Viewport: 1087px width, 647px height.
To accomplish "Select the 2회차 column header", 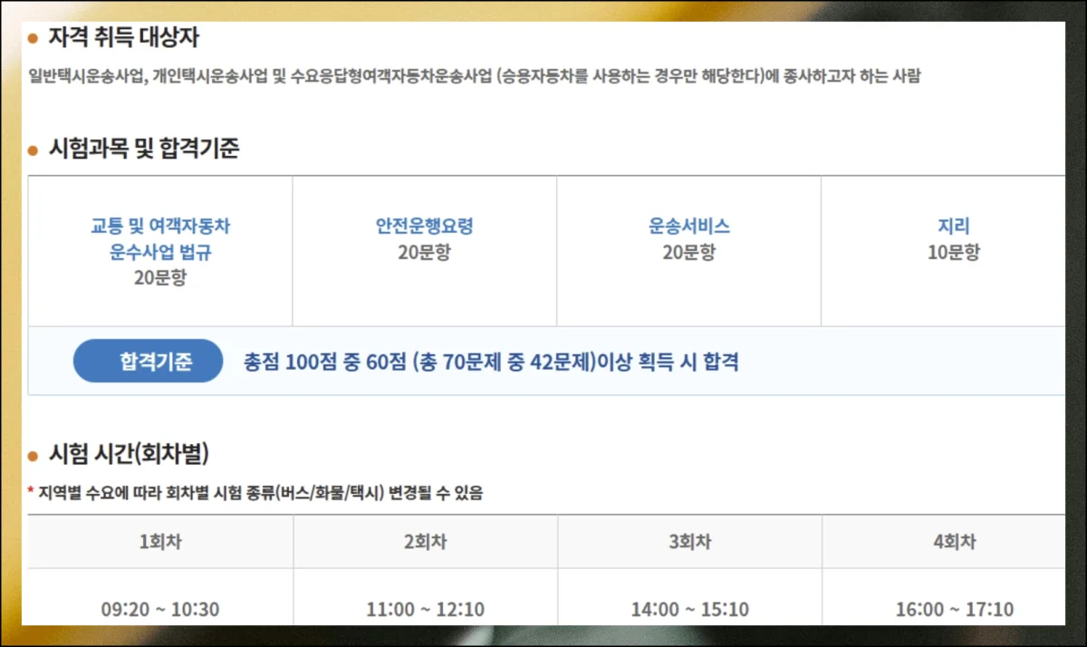I will point(425,542).
